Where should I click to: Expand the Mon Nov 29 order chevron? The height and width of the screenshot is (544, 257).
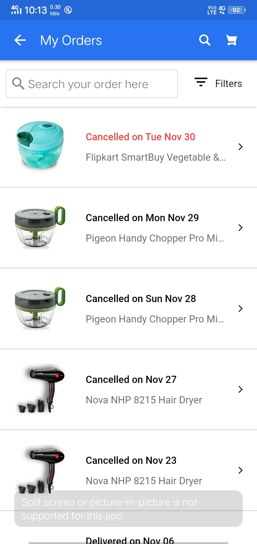pos(241,228)
